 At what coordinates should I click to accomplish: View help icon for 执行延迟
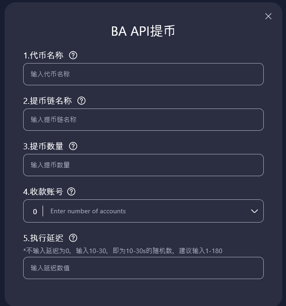(x=73, y=238)
